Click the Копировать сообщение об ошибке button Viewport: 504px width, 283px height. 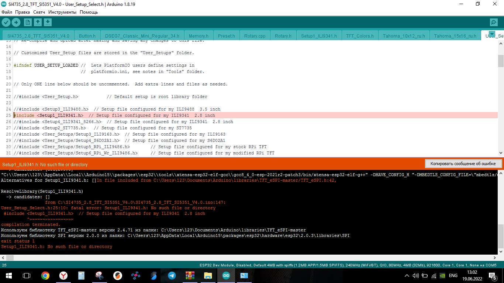(x=463, y=163)
